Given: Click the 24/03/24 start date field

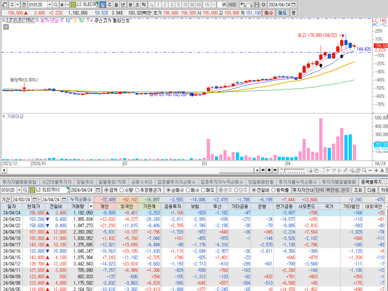Looking at the screenshot, I should point(22,199).
